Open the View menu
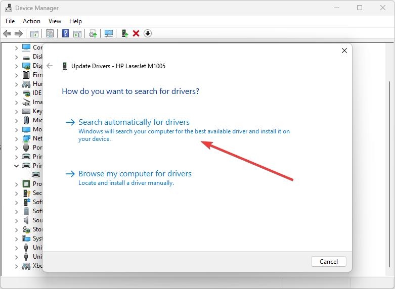395x289 pixels. [x=55, y=21]
